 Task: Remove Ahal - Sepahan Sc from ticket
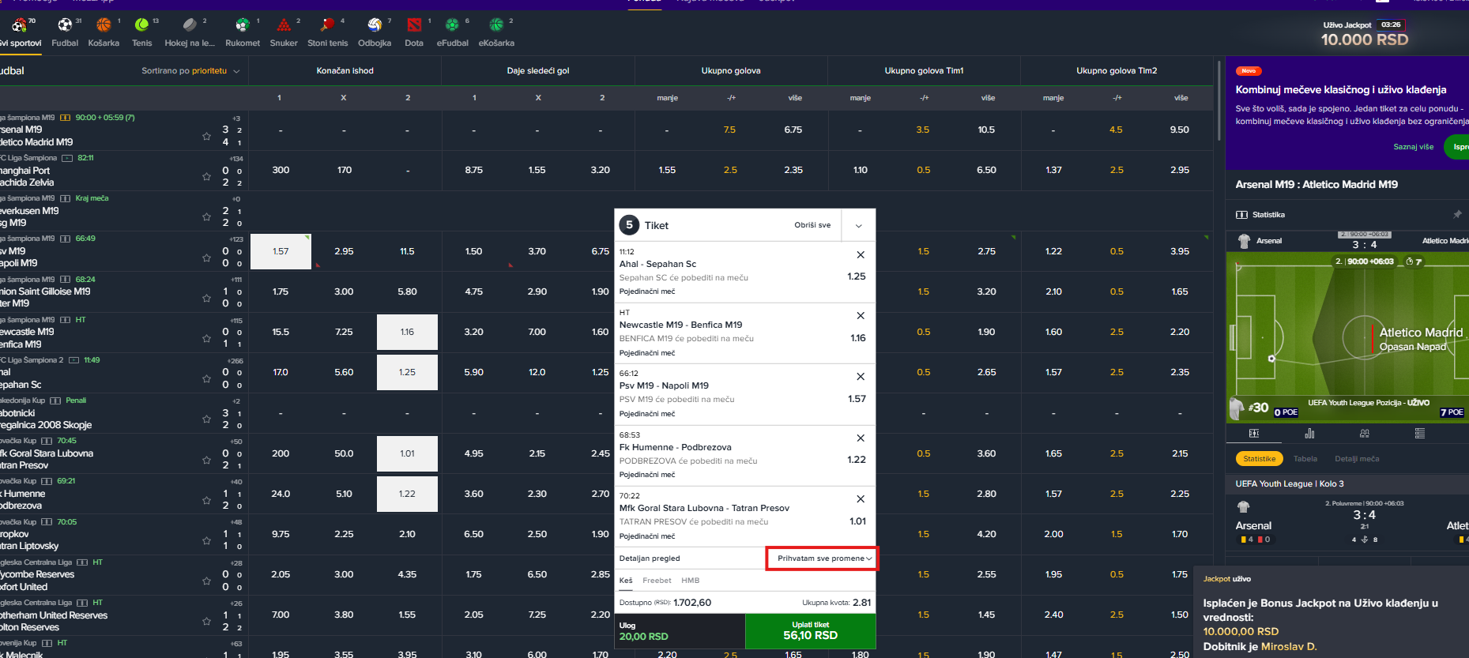click(861, 255)
